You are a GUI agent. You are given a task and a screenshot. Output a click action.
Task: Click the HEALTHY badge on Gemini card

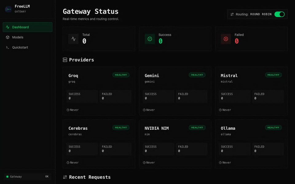pyautogui.click(x=197, y=75)
